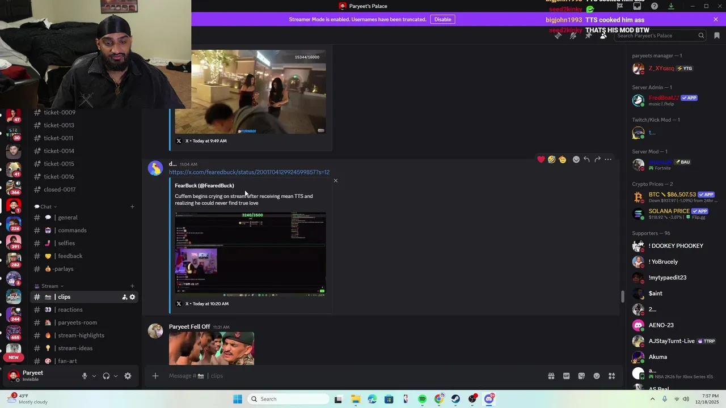
Task: Show pinned messages
Action: click(588, 36)
